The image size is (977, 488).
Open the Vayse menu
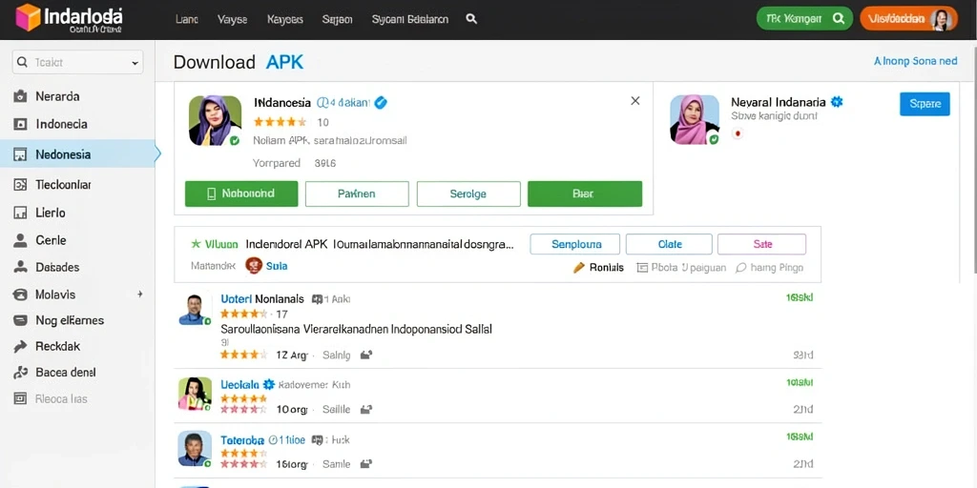[x=233, y=19]
